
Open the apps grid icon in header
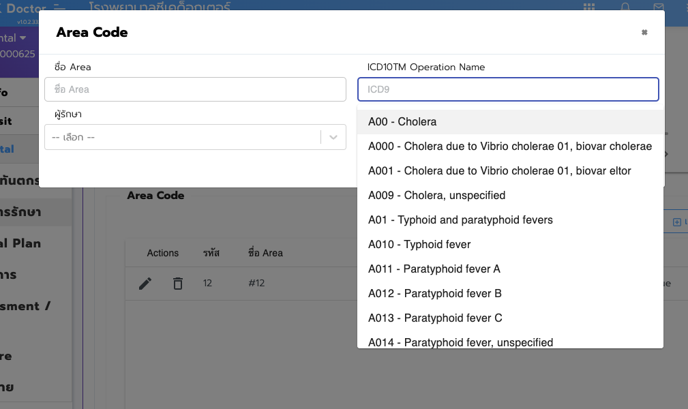click(x=588, y=7)
